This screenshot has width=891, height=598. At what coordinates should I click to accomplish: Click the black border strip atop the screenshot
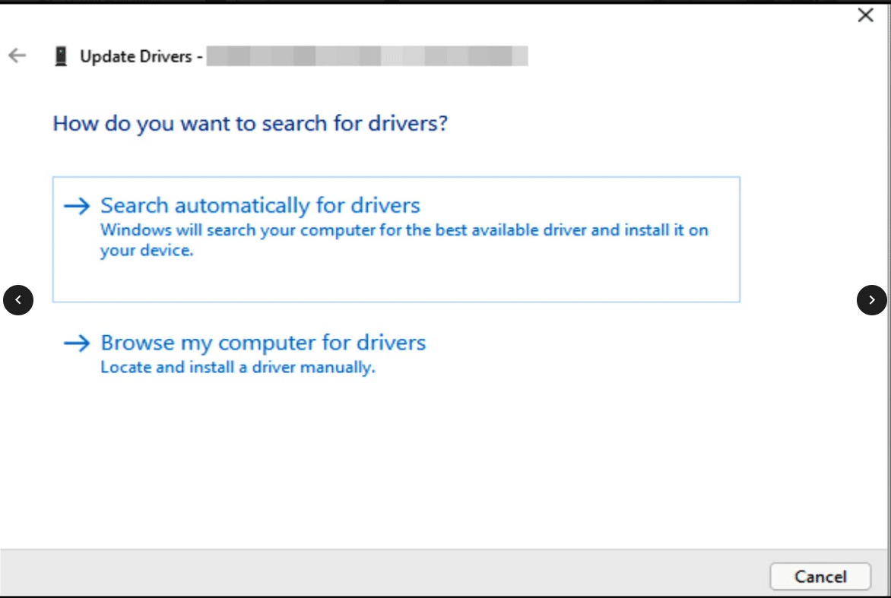[x=445, y=2]
